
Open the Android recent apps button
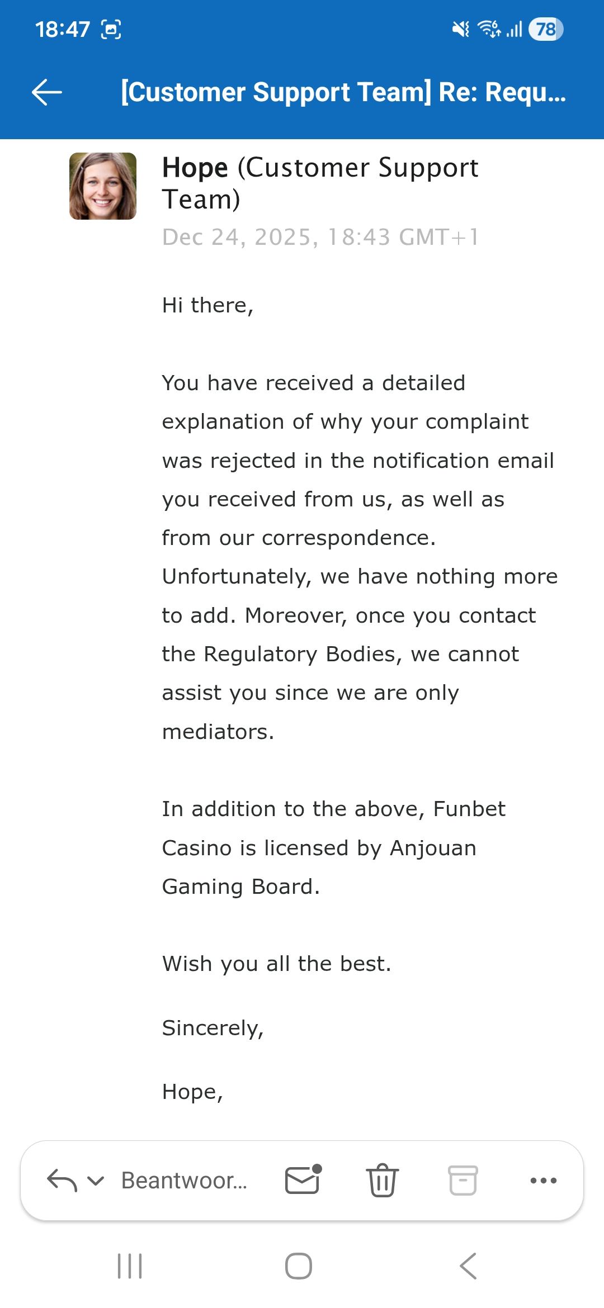click(x=130, y=1266)
